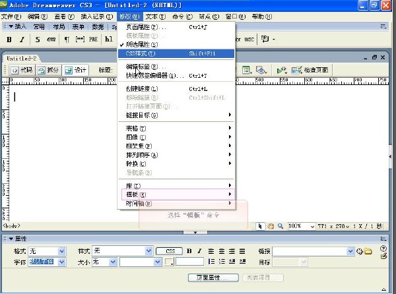The image size is (396, 294).
Task: Switch to Split view (拆分)
Action: click(x=48, y=70)
